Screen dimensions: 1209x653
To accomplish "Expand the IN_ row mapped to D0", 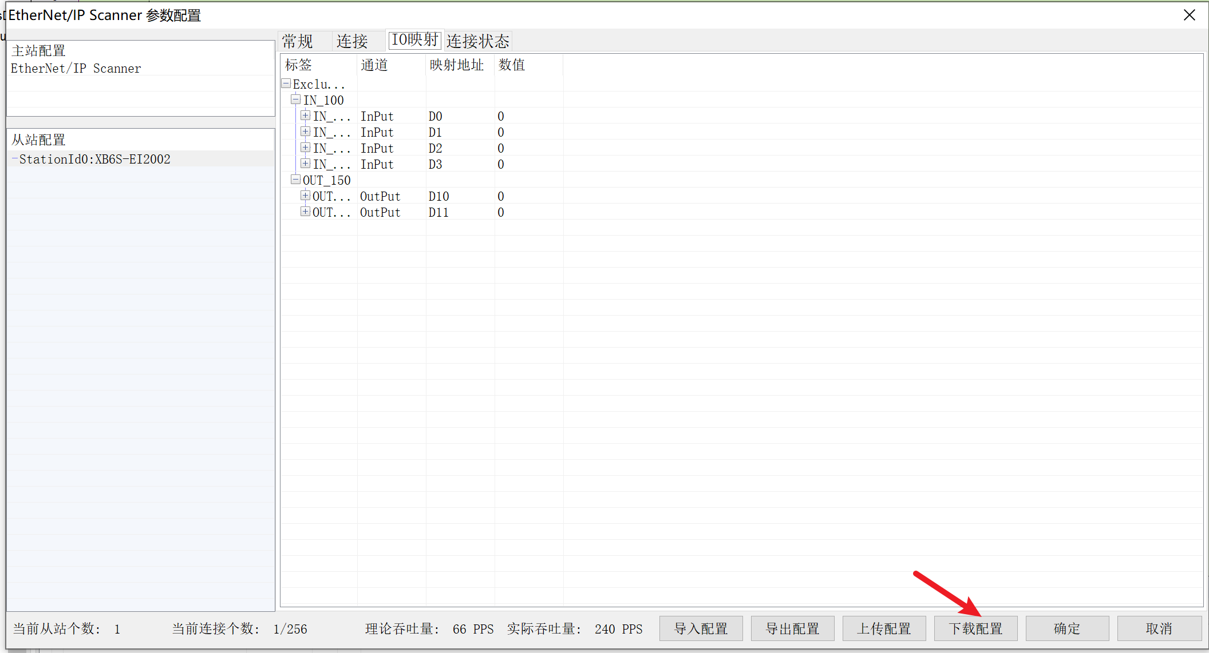I will pyautogui.click(x=306, y=116).
